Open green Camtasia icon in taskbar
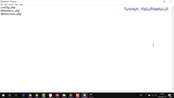The image size is (174, 98). click(43, 95)
